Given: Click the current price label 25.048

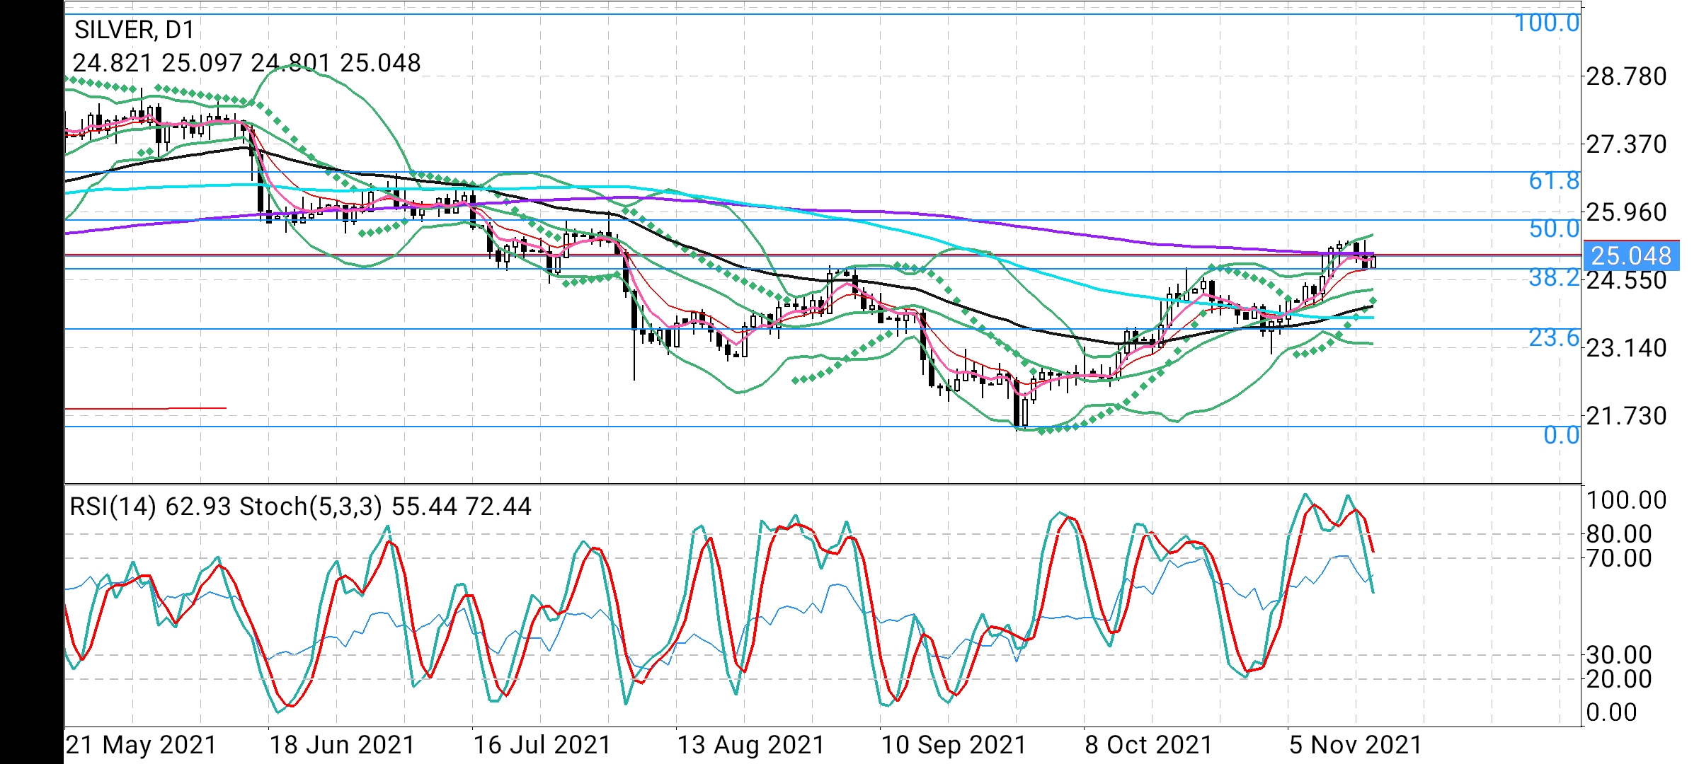Looking at the screenshot, I should [x=1631, y=255].
